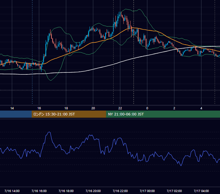Click the NY 21:00-06:00 JST session band

[x=163, y=114]
